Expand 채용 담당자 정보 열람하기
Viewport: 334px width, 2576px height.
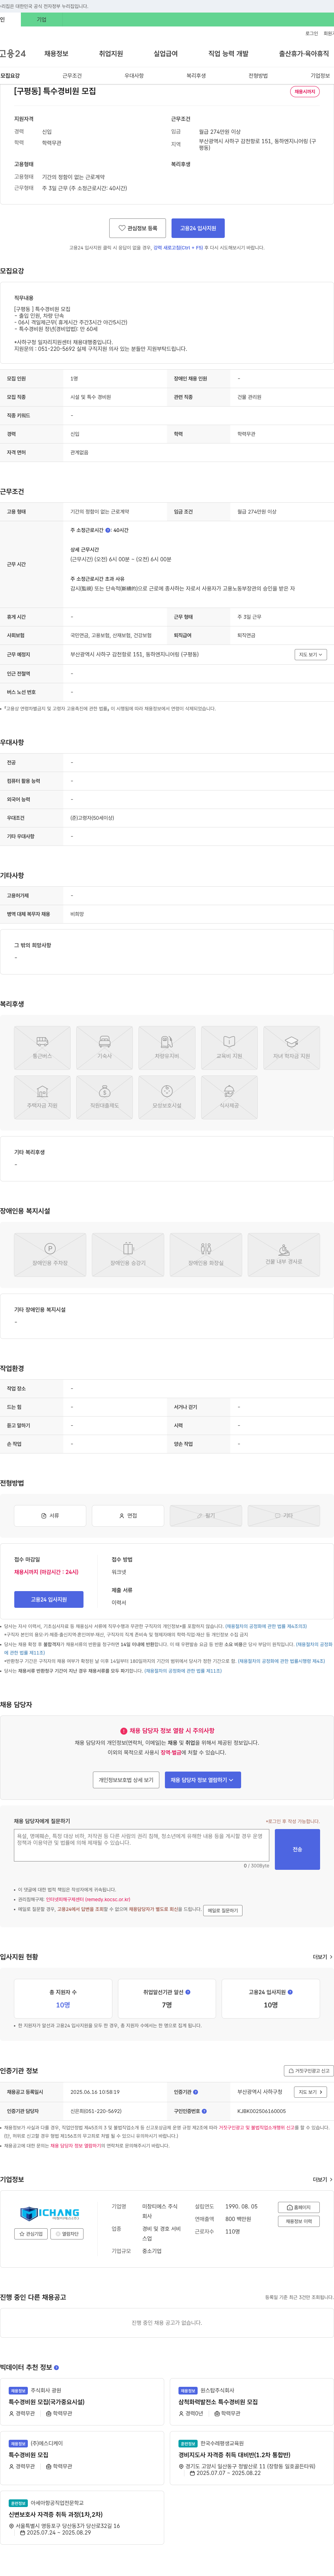203,1780
